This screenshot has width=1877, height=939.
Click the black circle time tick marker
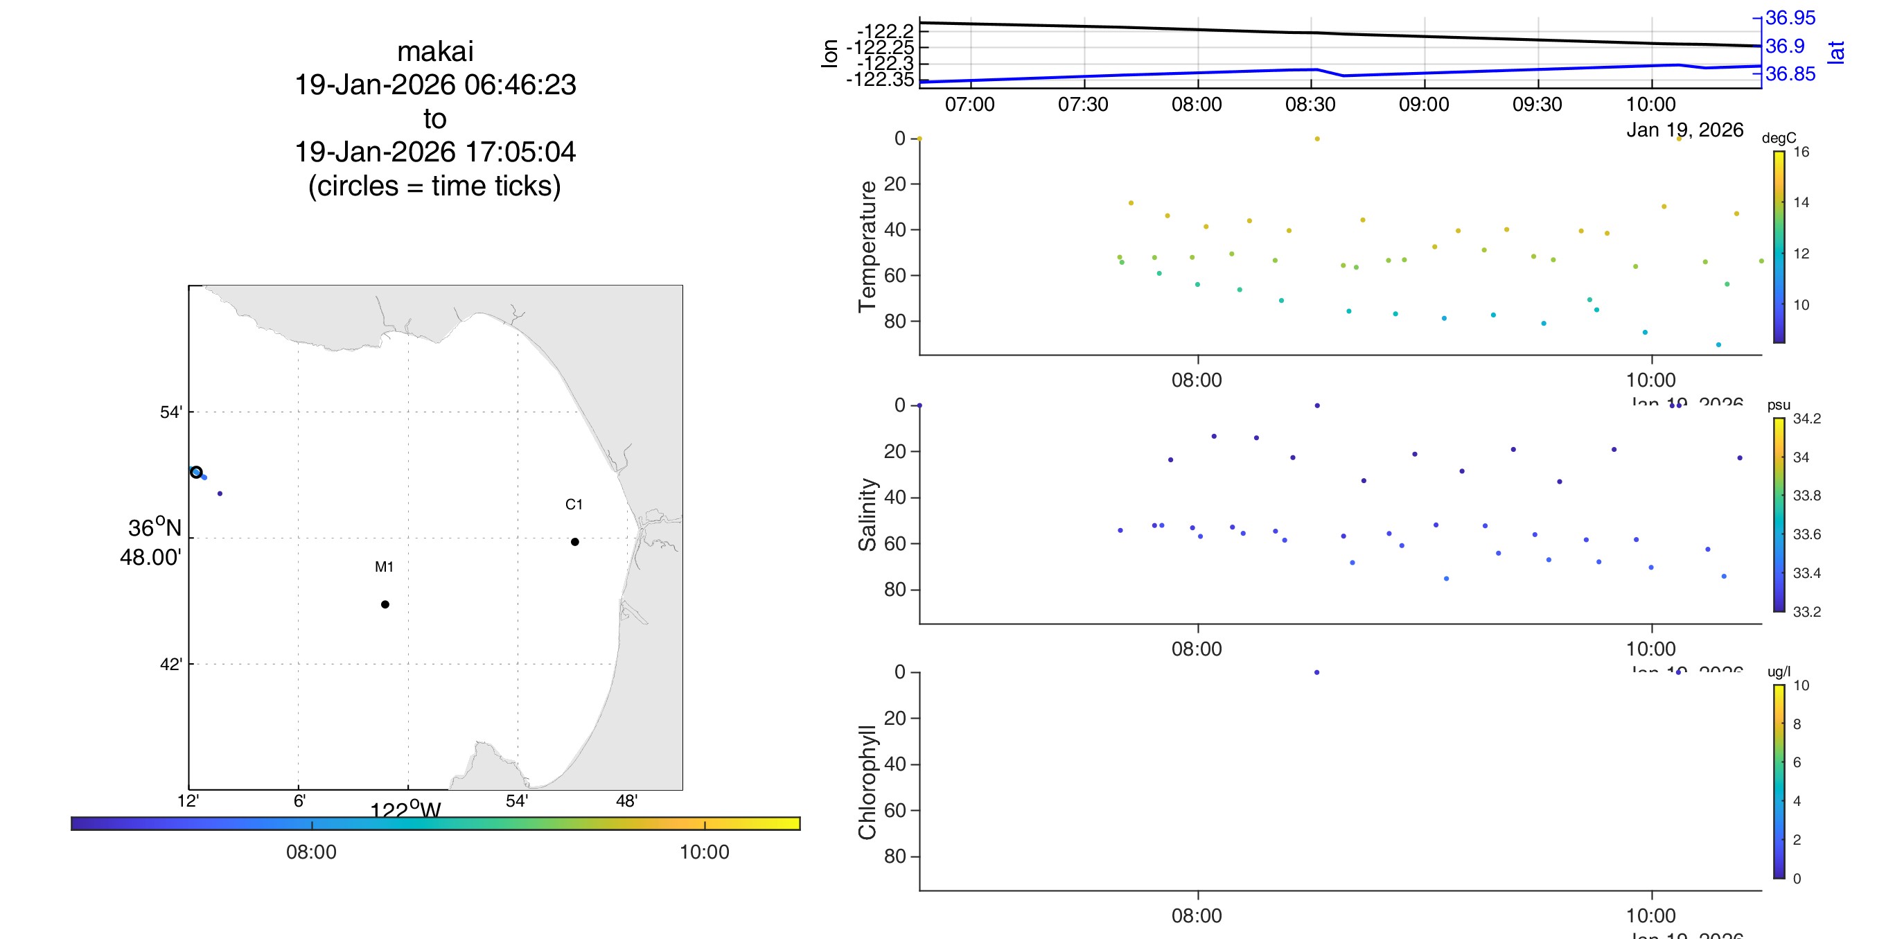point(196,473)
